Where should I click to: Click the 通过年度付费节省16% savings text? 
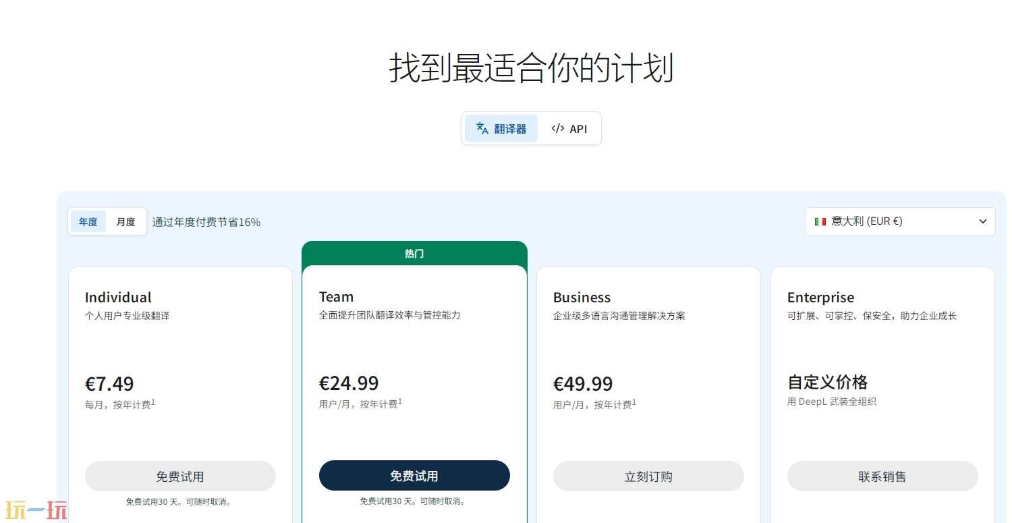[x=206, y=221]
